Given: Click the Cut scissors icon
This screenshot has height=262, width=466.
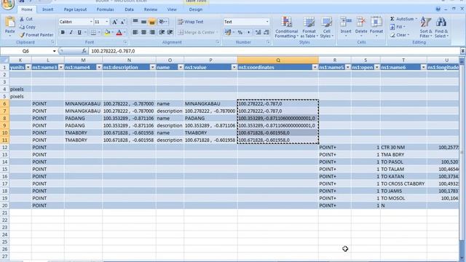Looking at the screenshot, I should 22,19.
